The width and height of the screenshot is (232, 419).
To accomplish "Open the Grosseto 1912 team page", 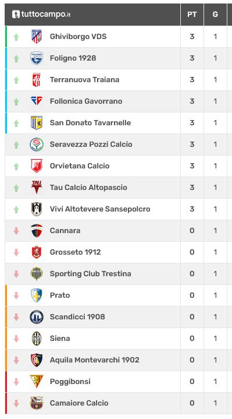I will pos(75,252).
